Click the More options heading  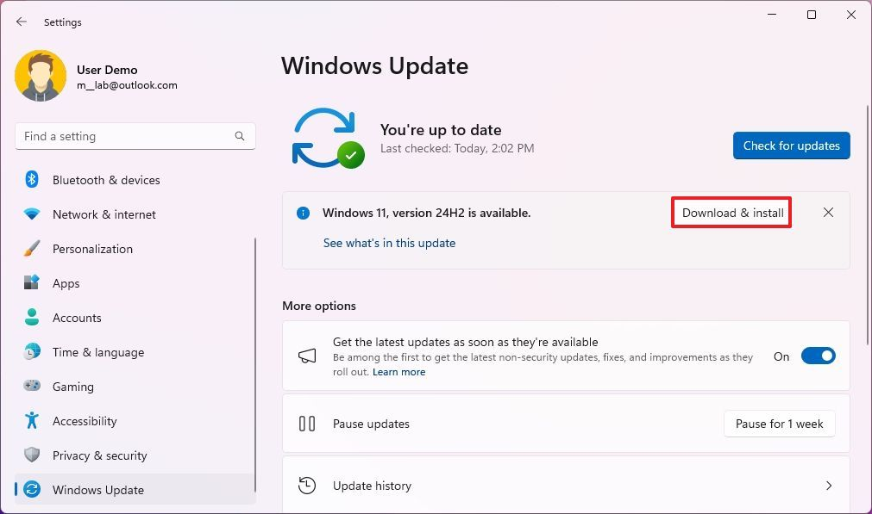click(319, 306)
